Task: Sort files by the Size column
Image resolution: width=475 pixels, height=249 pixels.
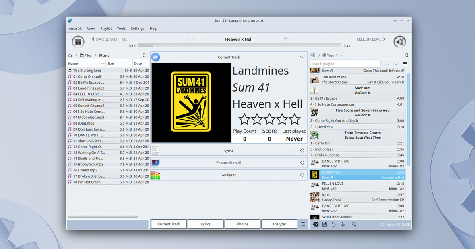Action: (x=119, y=63)
